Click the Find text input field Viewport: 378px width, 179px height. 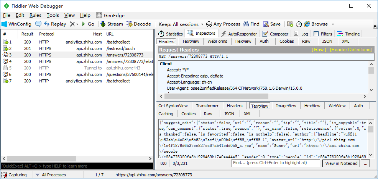(276, 163)
